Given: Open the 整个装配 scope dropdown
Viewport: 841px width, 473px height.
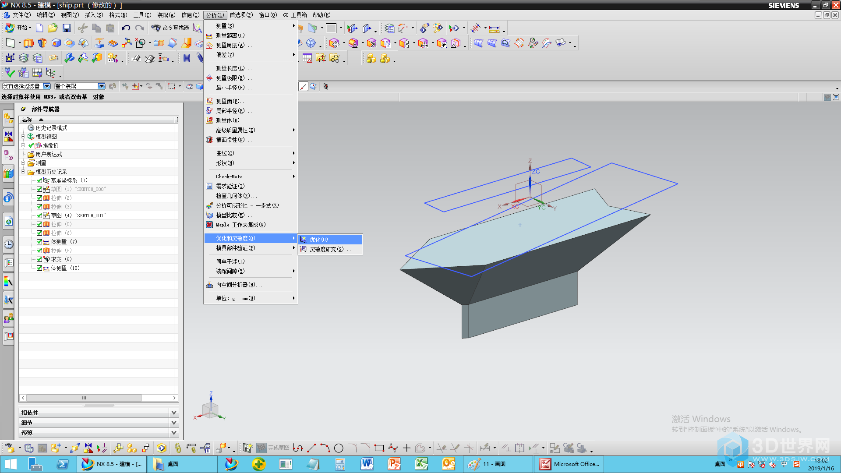Looking at the screenshot, I should point(102,86).
